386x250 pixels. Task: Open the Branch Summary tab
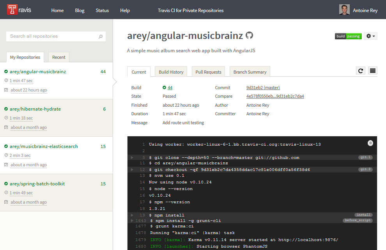(250, 71)
